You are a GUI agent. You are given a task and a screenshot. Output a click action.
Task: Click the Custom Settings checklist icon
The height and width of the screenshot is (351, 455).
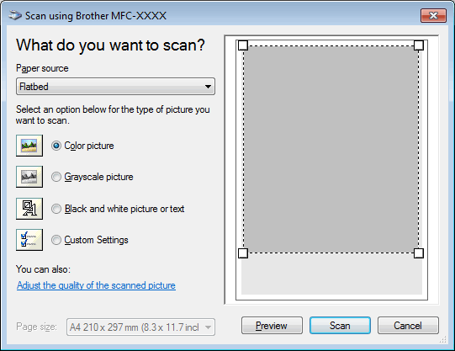pos(29,240)
